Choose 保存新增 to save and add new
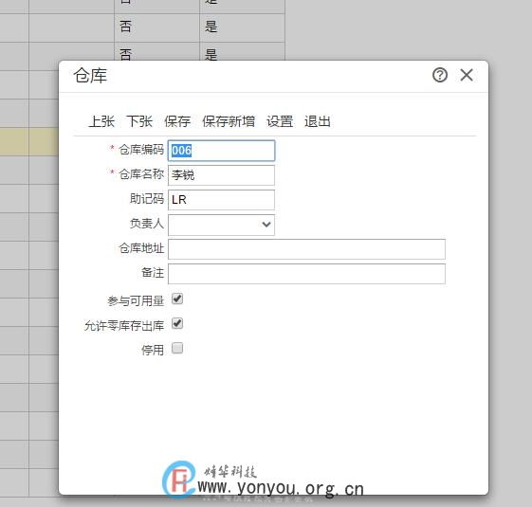This screenshot has height=507, width=532. (229, 121)
